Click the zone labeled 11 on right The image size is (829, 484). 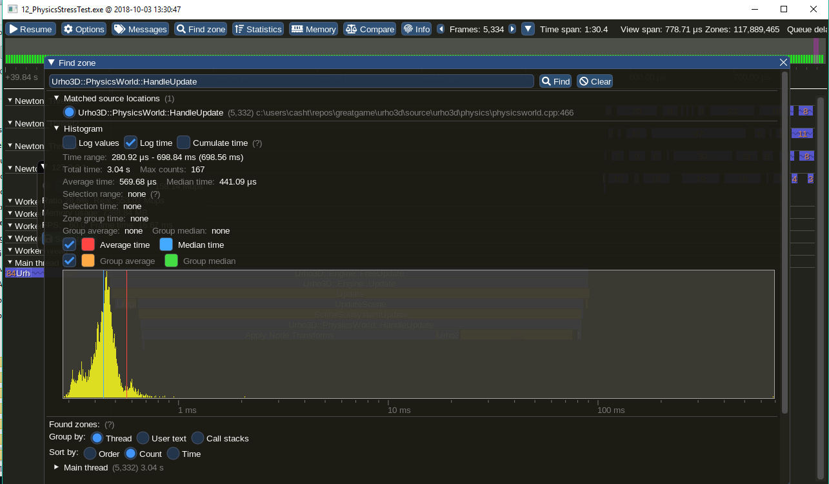coord(802,134)
